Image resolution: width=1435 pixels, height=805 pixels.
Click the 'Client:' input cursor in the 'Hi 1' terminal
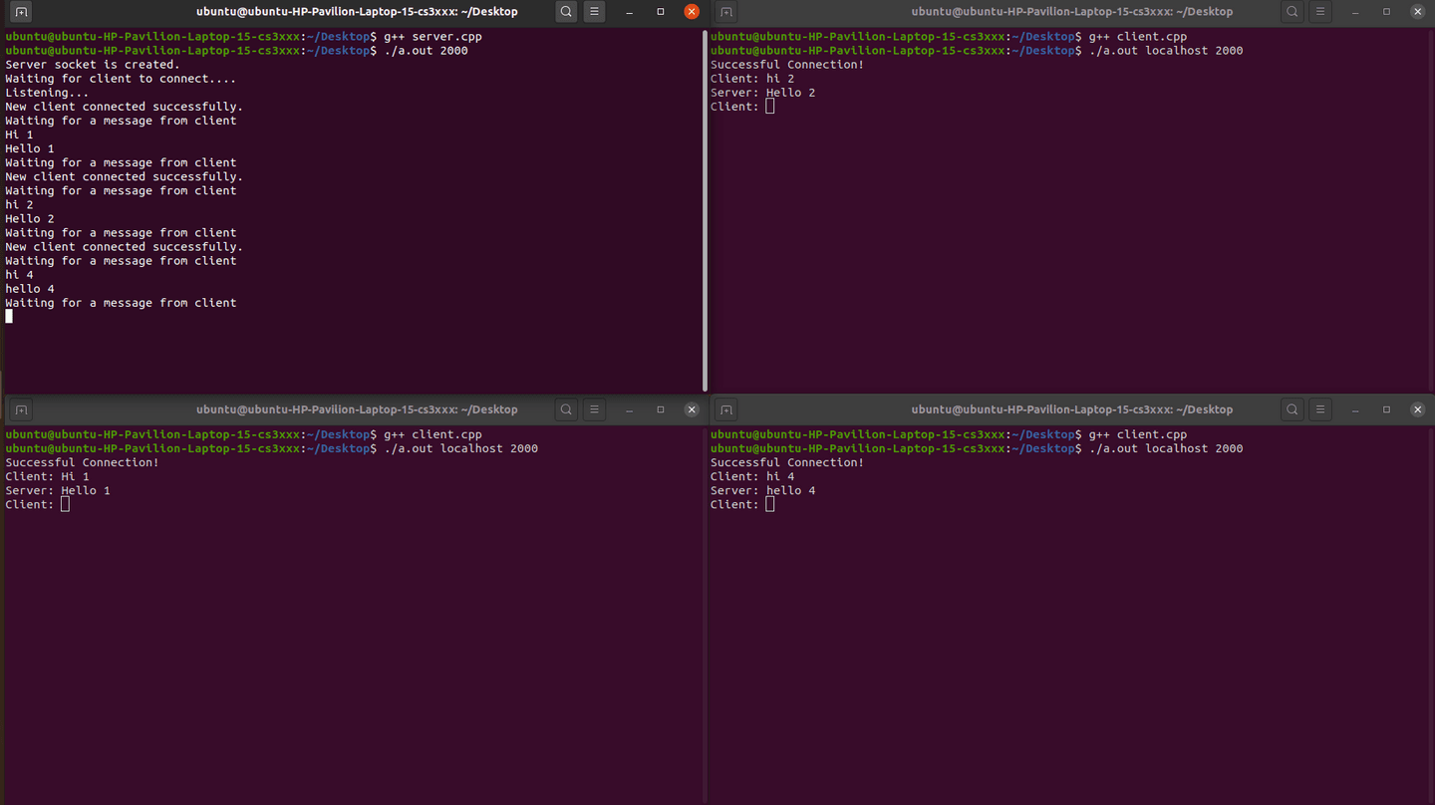pos(66,504)
